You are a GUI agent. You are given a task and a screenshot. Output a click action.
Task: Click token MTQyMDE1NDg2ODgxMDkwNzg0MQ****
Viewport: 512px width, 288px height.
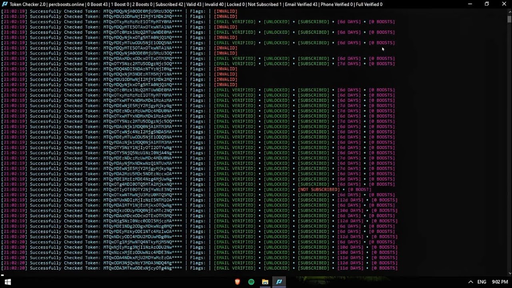pyautogui.click(x=143, y=226)
